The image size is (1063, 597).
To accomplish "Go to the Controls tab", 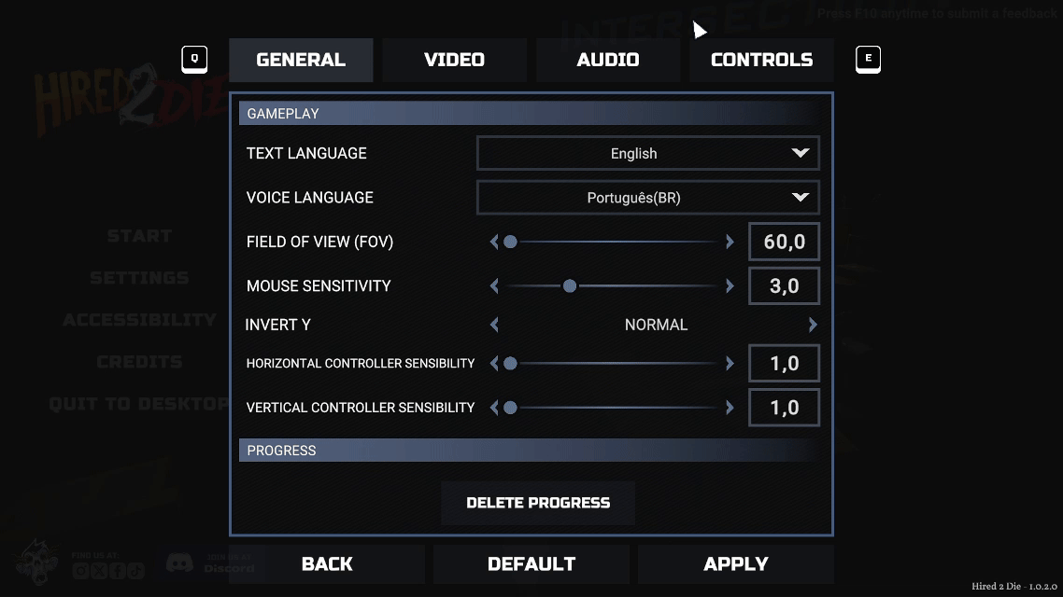I will click(761, 60).
